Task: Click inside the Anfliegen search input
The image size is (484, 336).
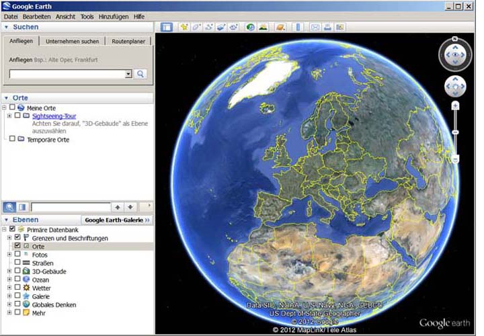Action: pos(67,74)
